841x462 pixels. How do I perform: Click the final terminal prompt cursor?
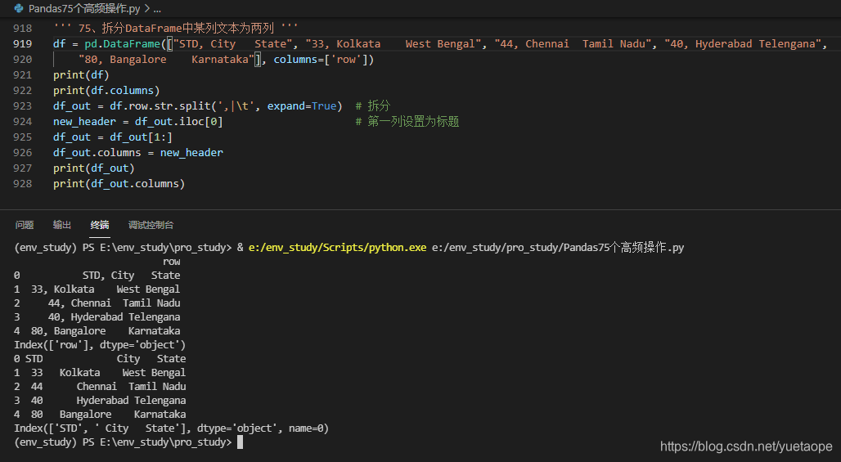(x=240, y=442)
